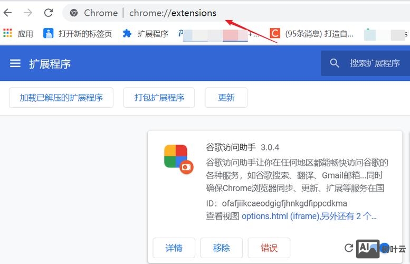Go back with the browser back arrow
410x264 pixels.
7,13
